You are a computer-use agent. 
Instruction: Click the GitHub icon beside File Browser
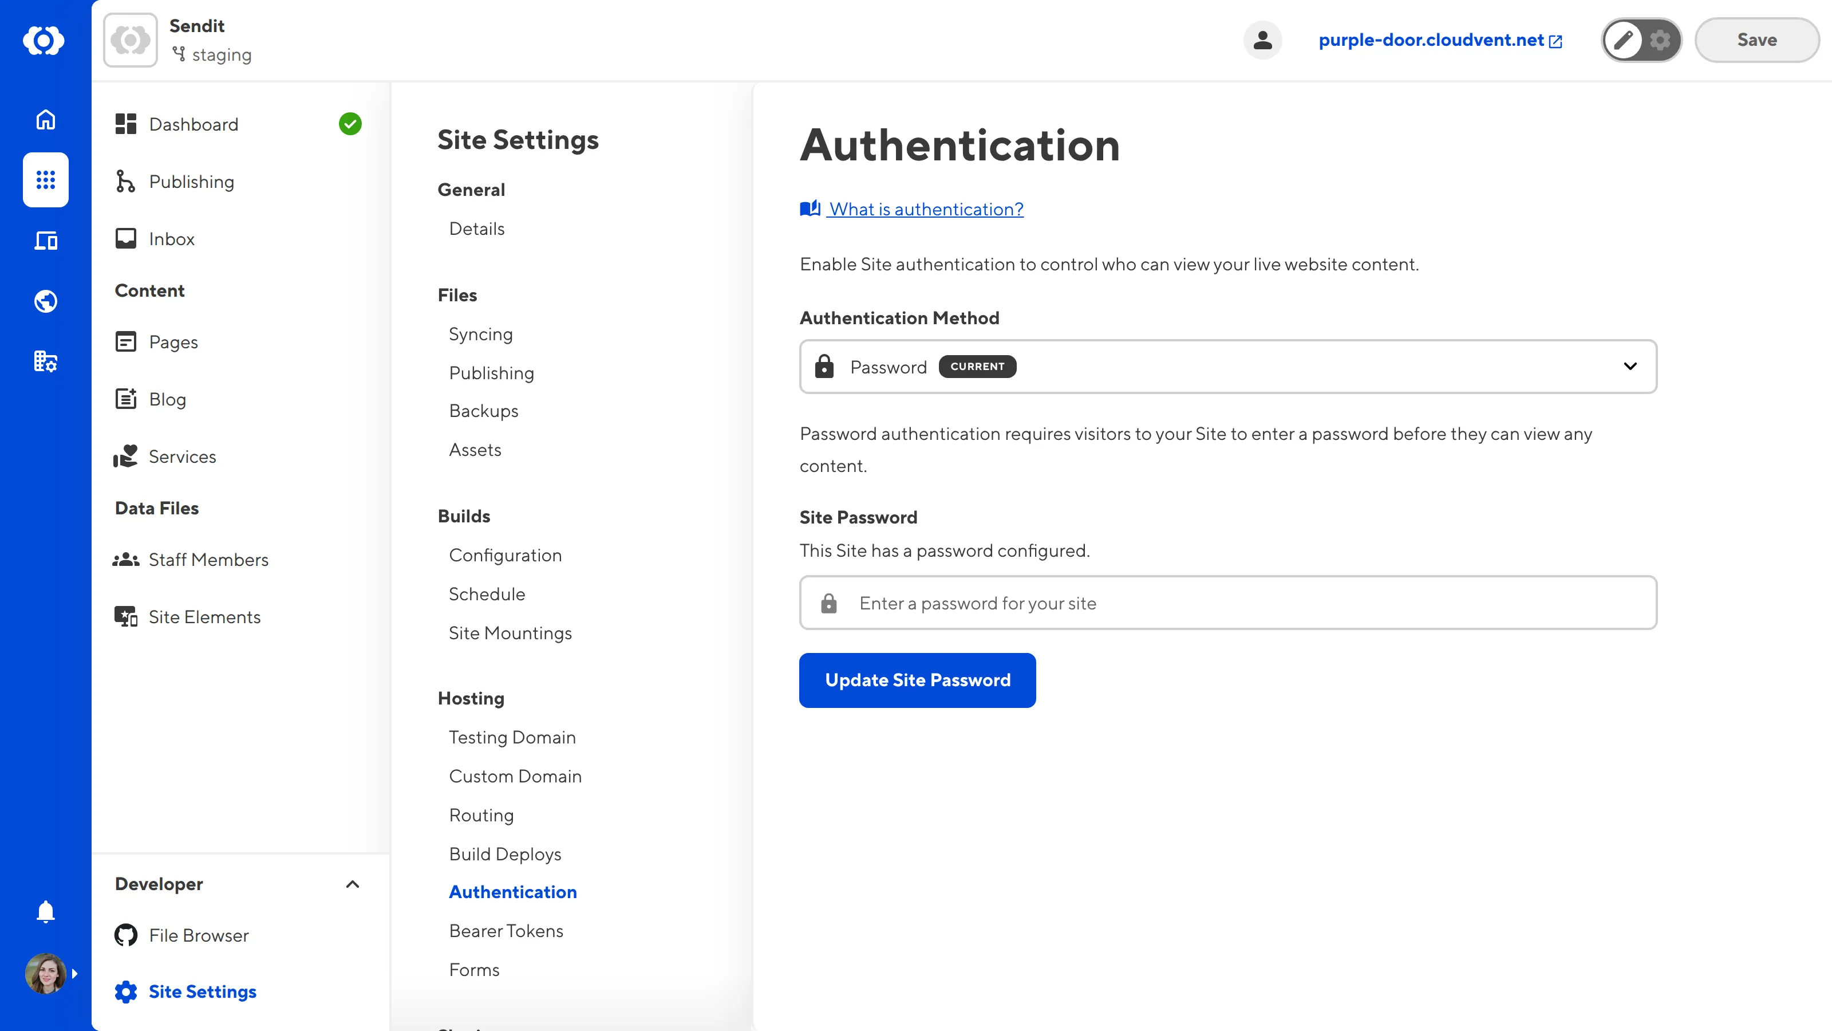(126, 935)
